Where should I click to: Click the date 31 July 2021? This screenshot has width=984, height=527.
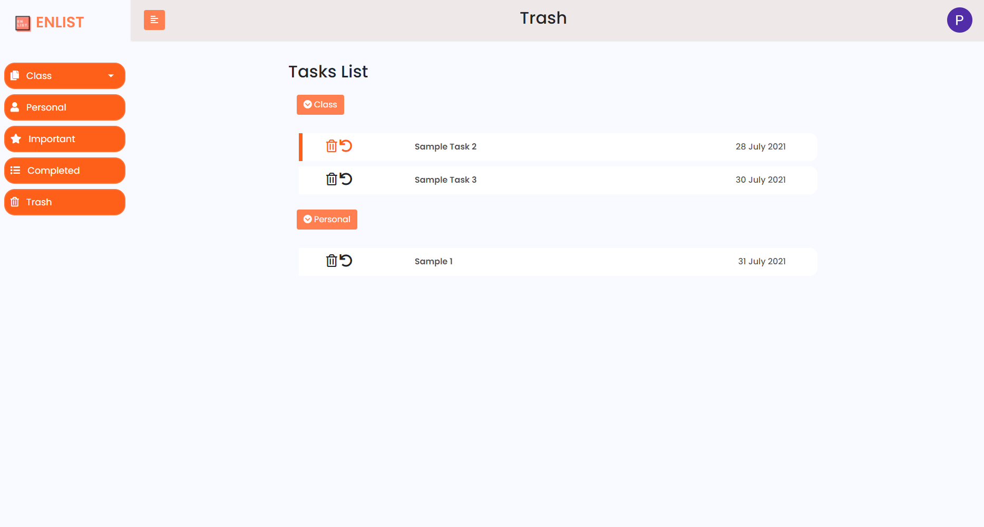(762, 262)
